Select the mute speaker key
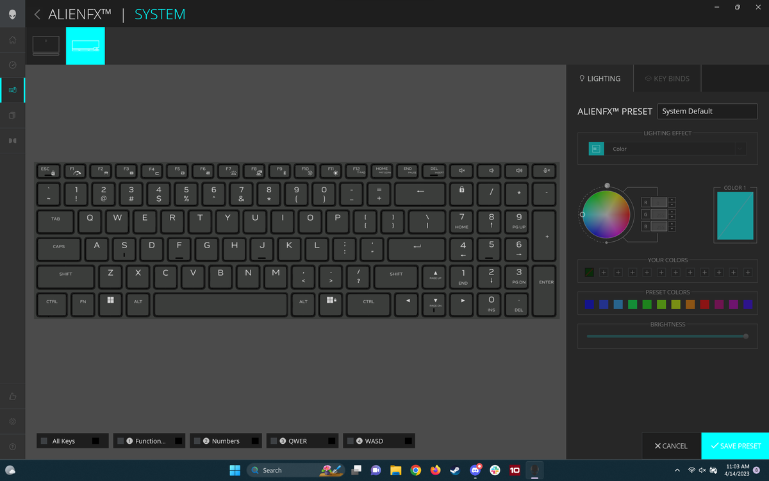769x481 pixels. (x=461, y=171)
